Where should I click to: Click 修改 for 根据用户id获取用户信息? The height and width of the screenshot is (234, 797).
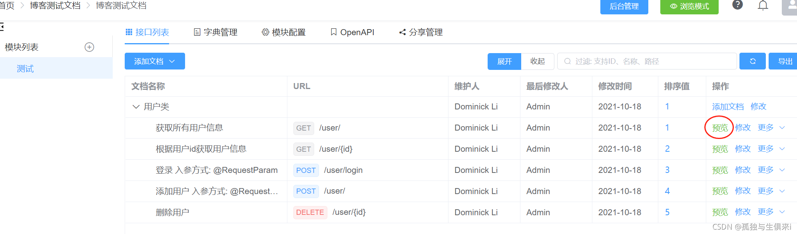click(x=743, y=149)
